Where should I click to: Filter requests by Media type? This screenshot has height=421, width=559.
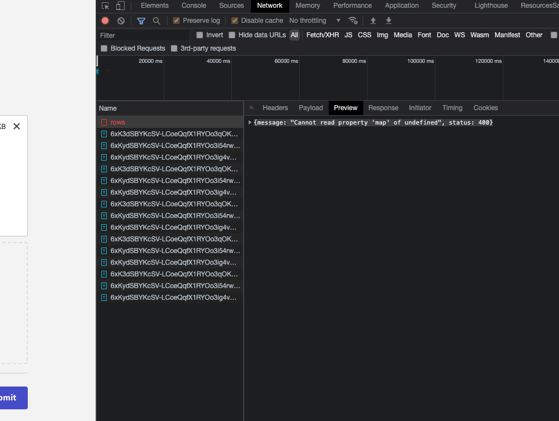click(403, 35)
